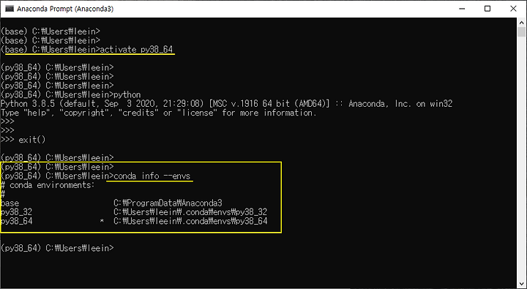Screen dimensions: 527x289
Task: Click the vertical scrollbar thumb
Action: click(521, 32)
